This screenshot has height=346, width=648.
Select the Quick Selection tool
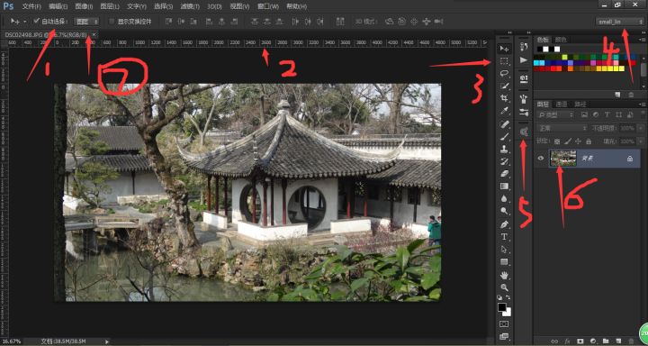point(504,86)
